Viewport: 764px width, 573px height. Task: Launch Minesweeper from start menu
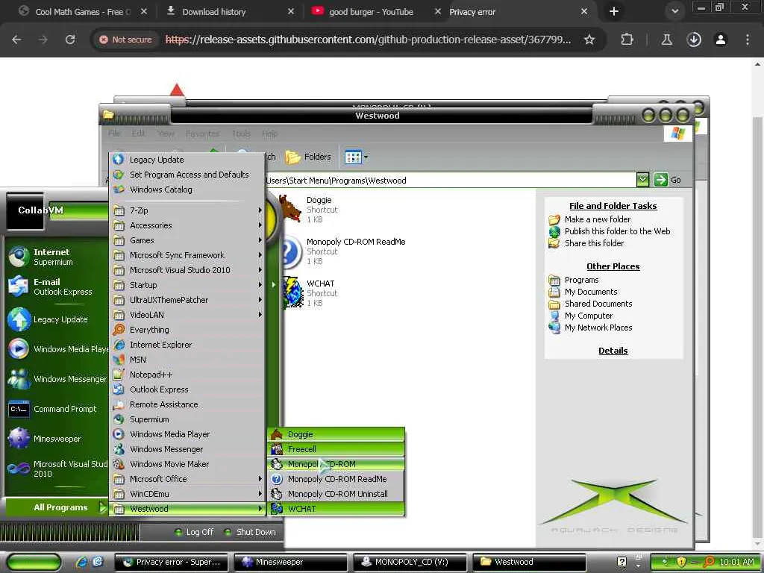(x=56, y=439)
